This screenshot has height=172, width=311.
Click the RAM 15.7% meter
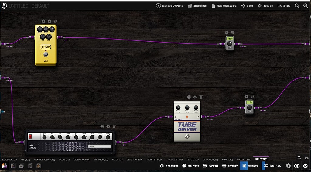(272, 166)
